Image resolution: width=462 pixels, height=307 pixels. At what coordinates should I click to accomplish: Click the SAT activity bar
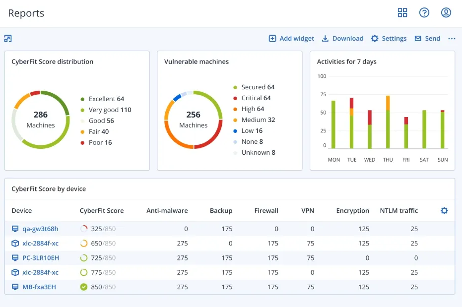424,129
